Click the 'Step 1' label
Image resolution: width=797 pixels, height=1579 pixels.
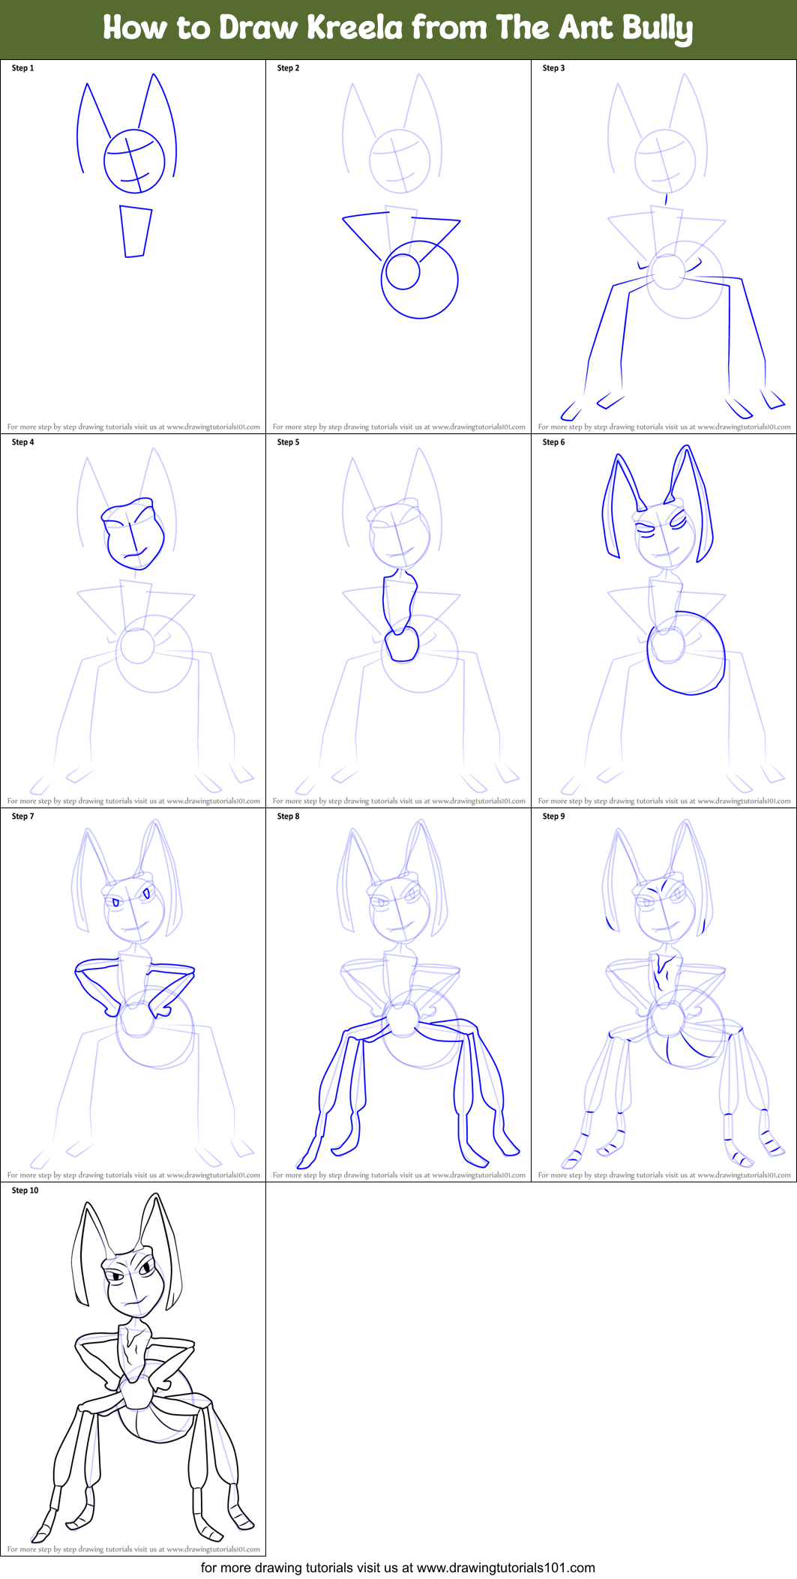(23, 68)
